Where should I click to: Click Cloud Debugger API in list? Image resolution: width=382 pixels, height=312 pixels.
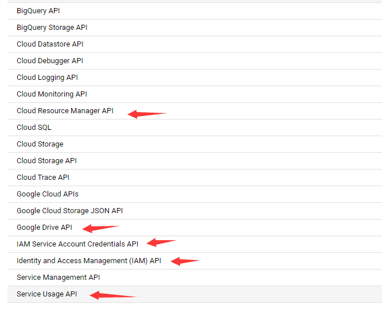click(50, 61)
